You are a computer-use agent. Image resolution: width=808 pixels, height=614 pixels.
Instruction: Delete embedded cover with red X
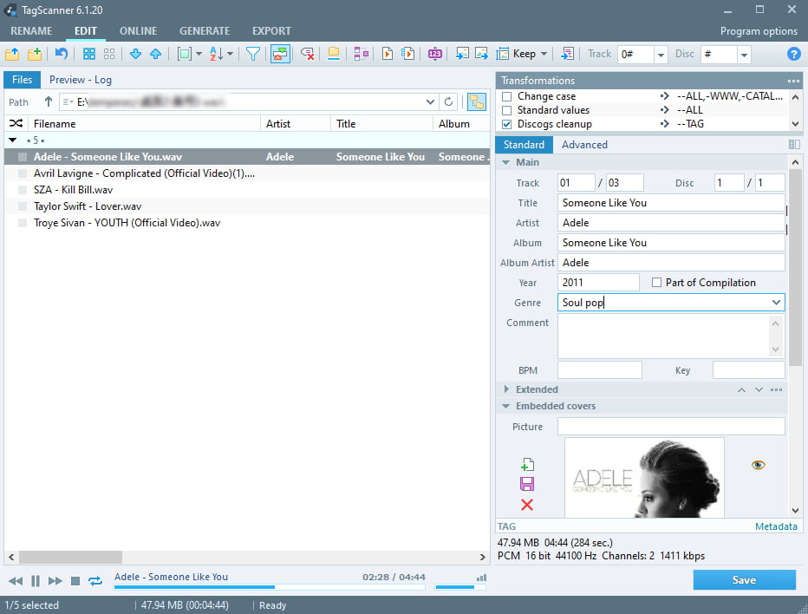click(527, 505)
